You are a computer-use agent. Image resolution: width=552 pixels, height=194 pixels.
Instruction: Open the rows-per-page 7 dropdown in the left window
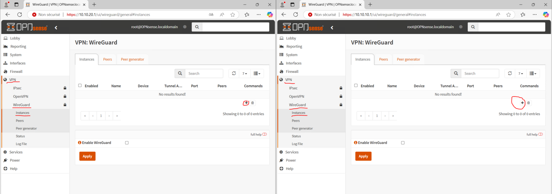tap(245, 74)
